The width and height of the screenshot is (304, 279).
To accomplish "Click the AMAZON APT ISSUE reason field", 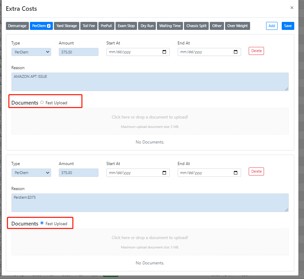I will [x=150, y=82].
